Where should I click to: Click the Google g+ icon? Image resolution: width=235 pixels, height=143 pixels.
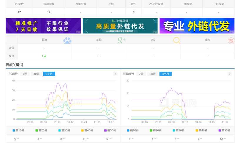121,40
